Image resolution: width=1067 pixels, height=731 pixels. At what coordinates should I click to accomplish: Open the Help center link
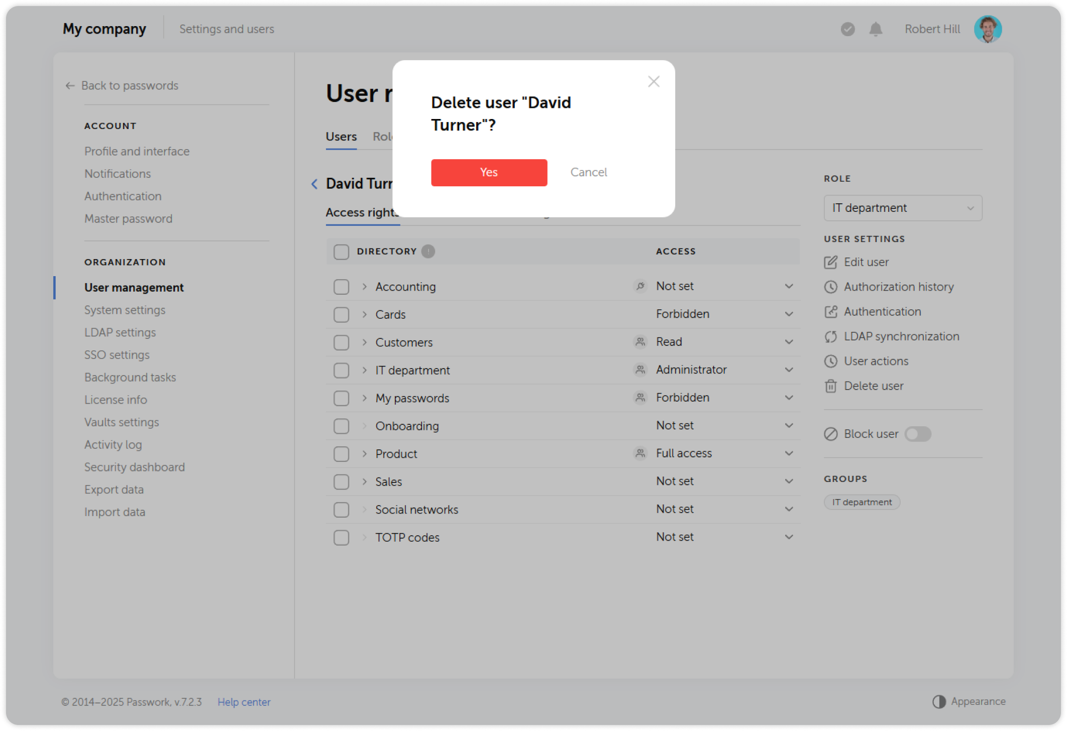[244, 701]
